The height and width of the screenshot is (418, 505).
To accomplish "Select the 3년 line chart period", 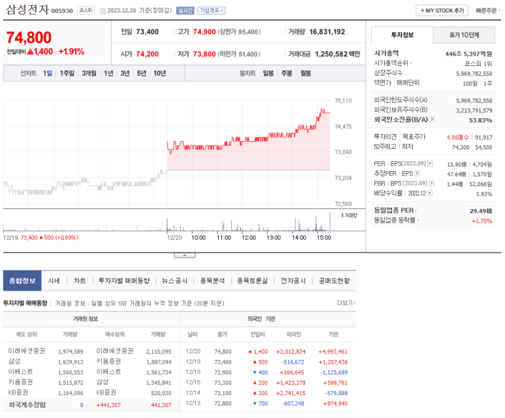I will tap(125, 73).
